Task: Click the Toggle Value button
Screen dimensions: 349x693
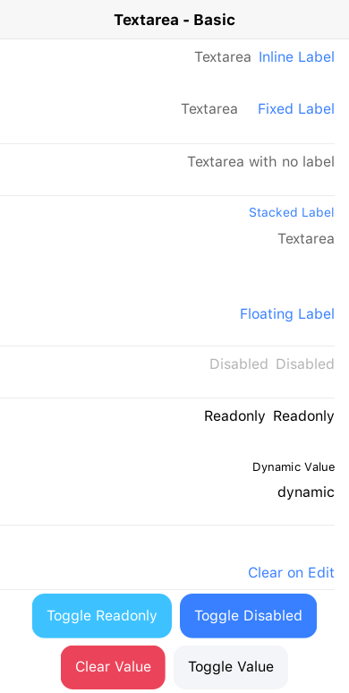Action: pyautogui.click(x=231, y=667)
